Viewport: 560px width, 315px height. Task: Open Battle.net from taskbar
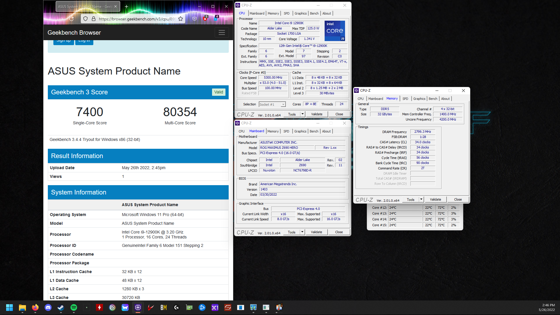tap(202, 307)
